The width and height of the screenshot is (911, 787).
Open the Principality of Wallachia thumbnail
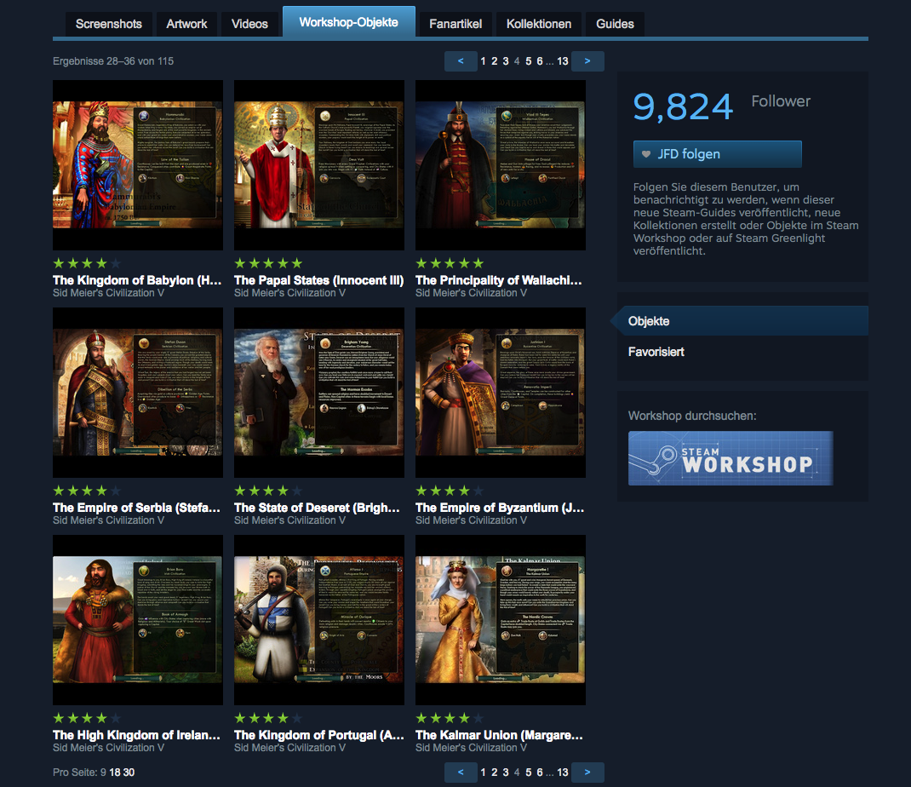click(501, 165)
